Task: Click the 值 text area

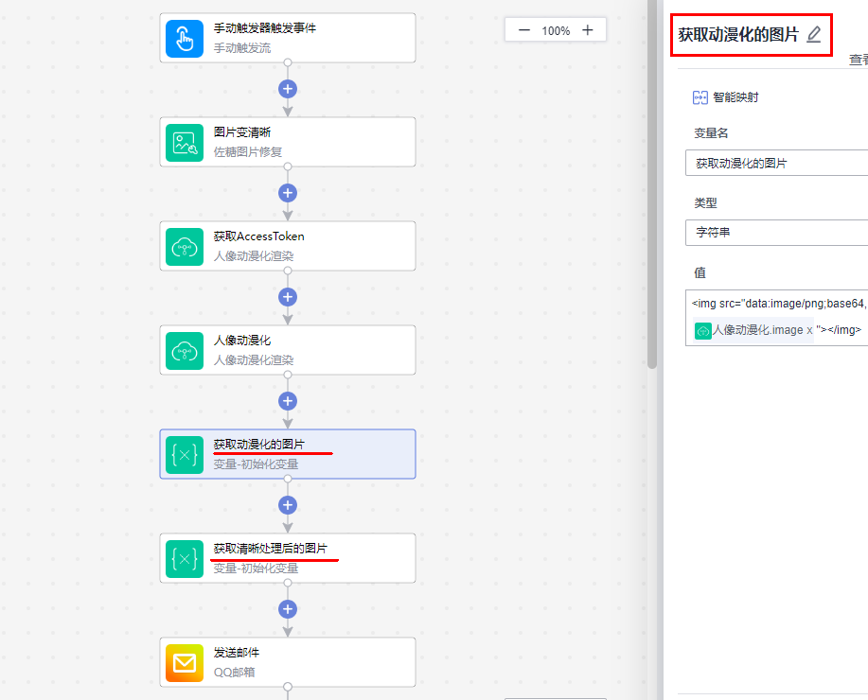Action: (x=776, y=318)
